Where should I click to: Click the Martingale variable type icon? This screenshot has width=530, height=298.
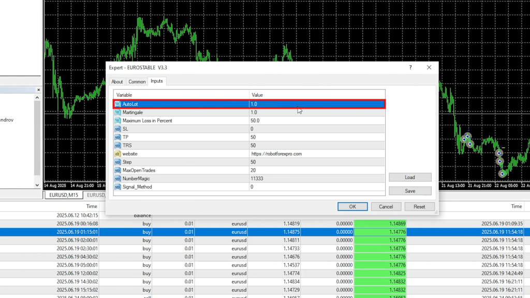click(x=117, y=112)
